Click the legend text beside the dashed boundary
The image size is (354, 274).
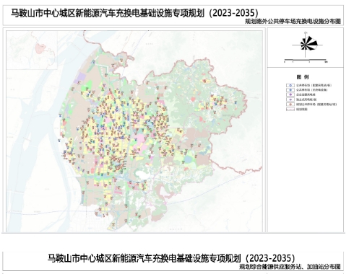(302, 109)
